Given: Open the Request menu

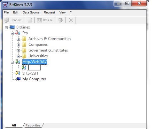Looking at the screenshot, I should 50,12.
